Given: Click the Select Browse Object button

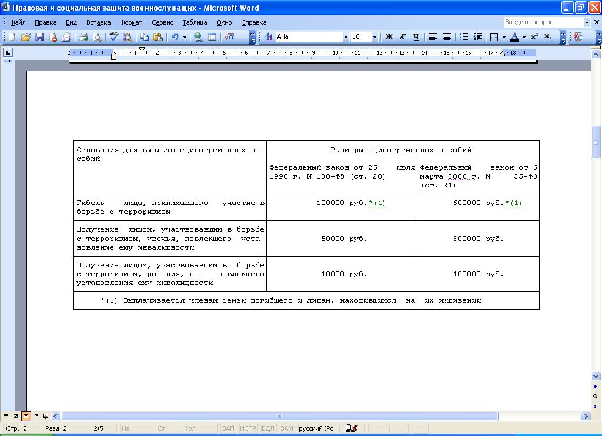Looking at the screenshot, I should pos(596,397).
